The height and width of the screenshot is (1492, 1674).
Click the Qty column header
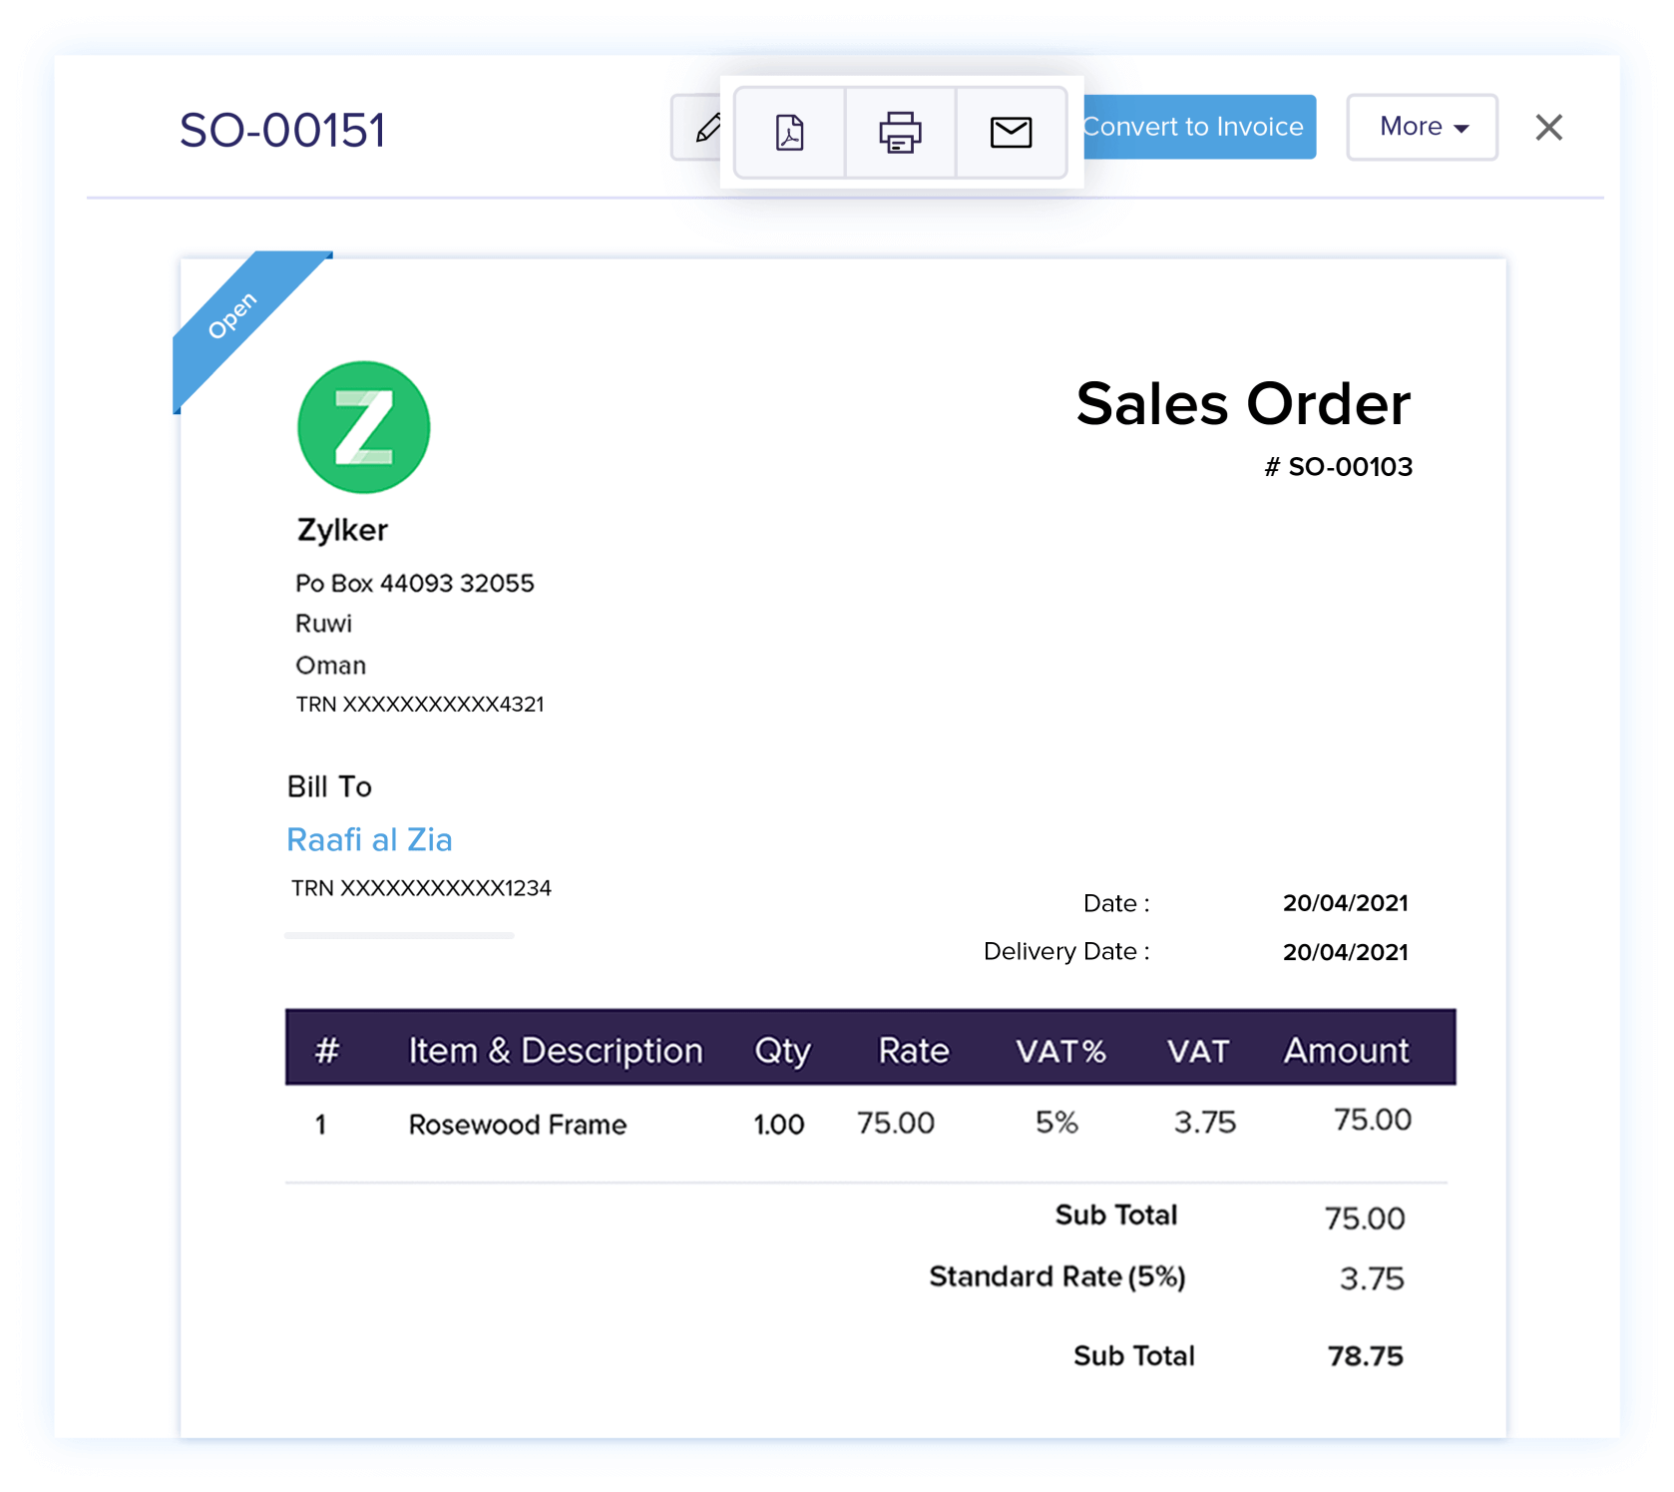pos(782,1050)
